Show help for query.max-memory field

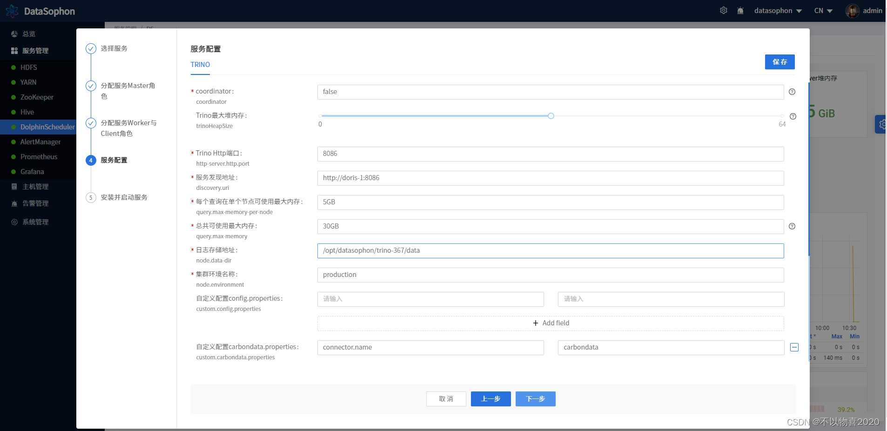click(792, 226)
